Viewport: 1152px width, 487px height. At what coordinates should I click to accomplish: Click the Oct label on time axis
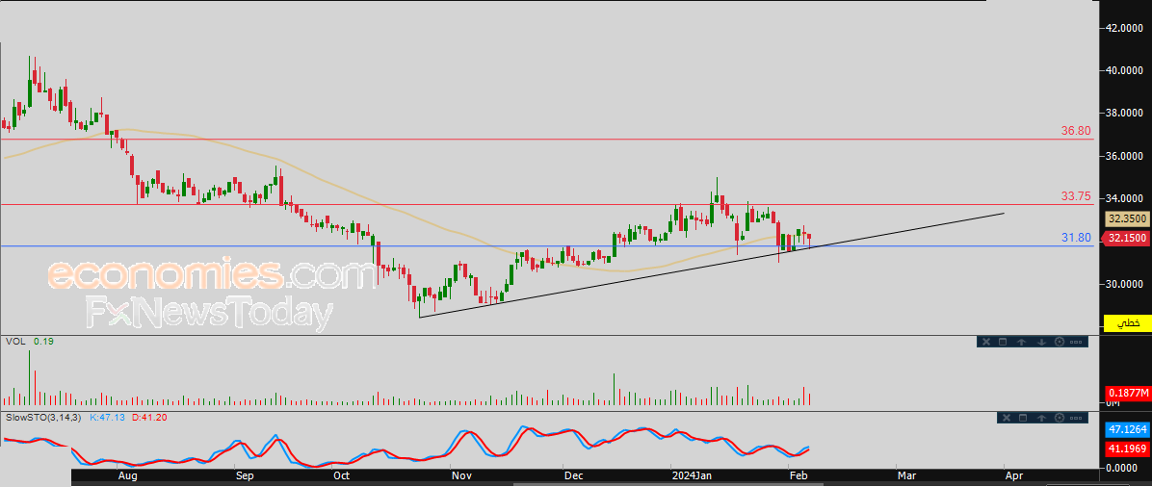point(341,476)
